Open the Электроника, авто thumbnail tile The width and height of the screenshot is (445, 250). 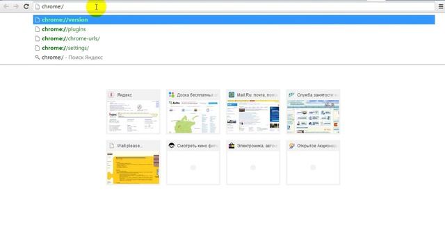pyautogui.click(x=253, y=162)
